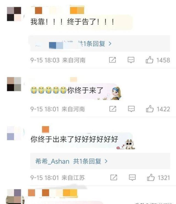Like the comment with 1422 likes
Image resolution: width=176 pixels, height=204 pixels.
150,109
